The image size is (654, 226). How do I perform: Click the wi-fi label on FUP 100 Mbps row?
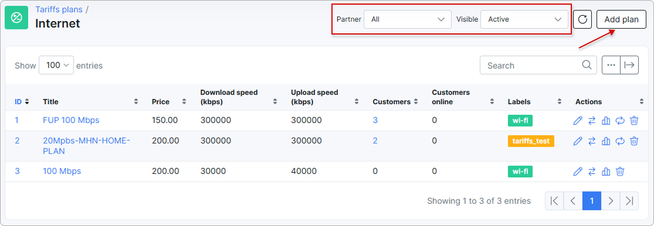pyautogui.click(x=520, y=121)
